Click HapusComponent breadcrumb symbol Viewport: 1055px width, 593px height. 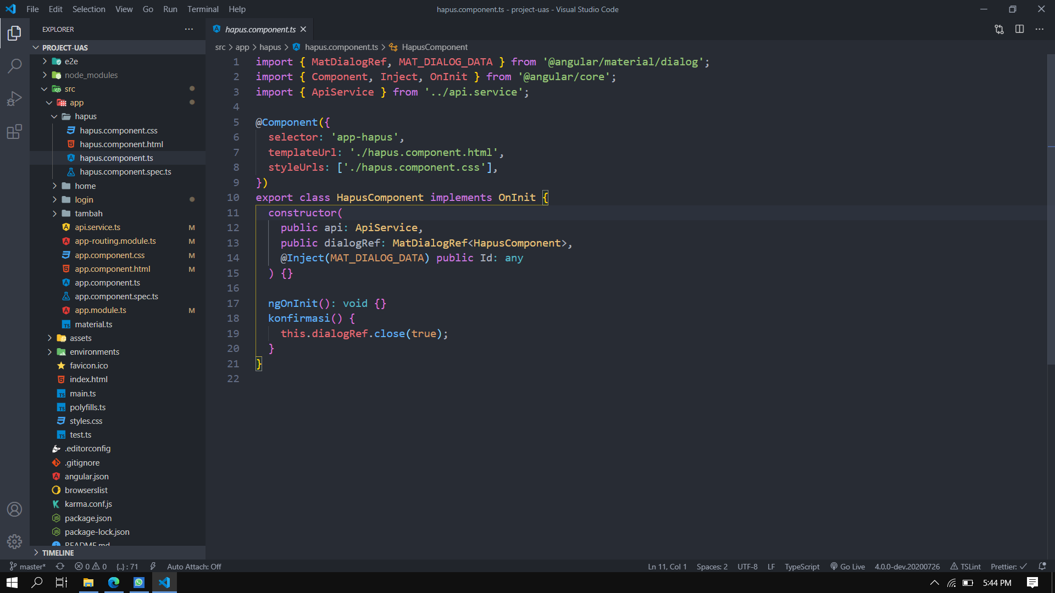point(429,47)
